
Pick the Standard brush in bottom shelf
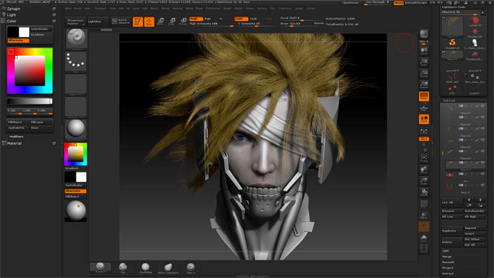click(100, 267)
